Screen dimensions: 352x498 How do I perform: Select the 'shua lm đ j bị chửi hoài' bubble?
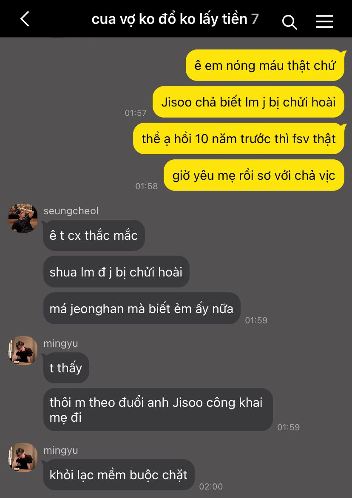pyautogui.click(x=116, y=272)
